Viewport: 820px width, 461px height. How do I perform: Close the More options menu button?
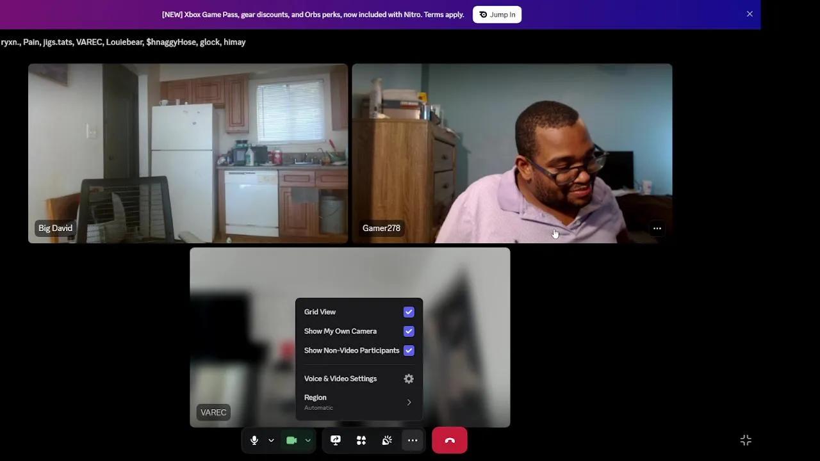tap(413, 441)
